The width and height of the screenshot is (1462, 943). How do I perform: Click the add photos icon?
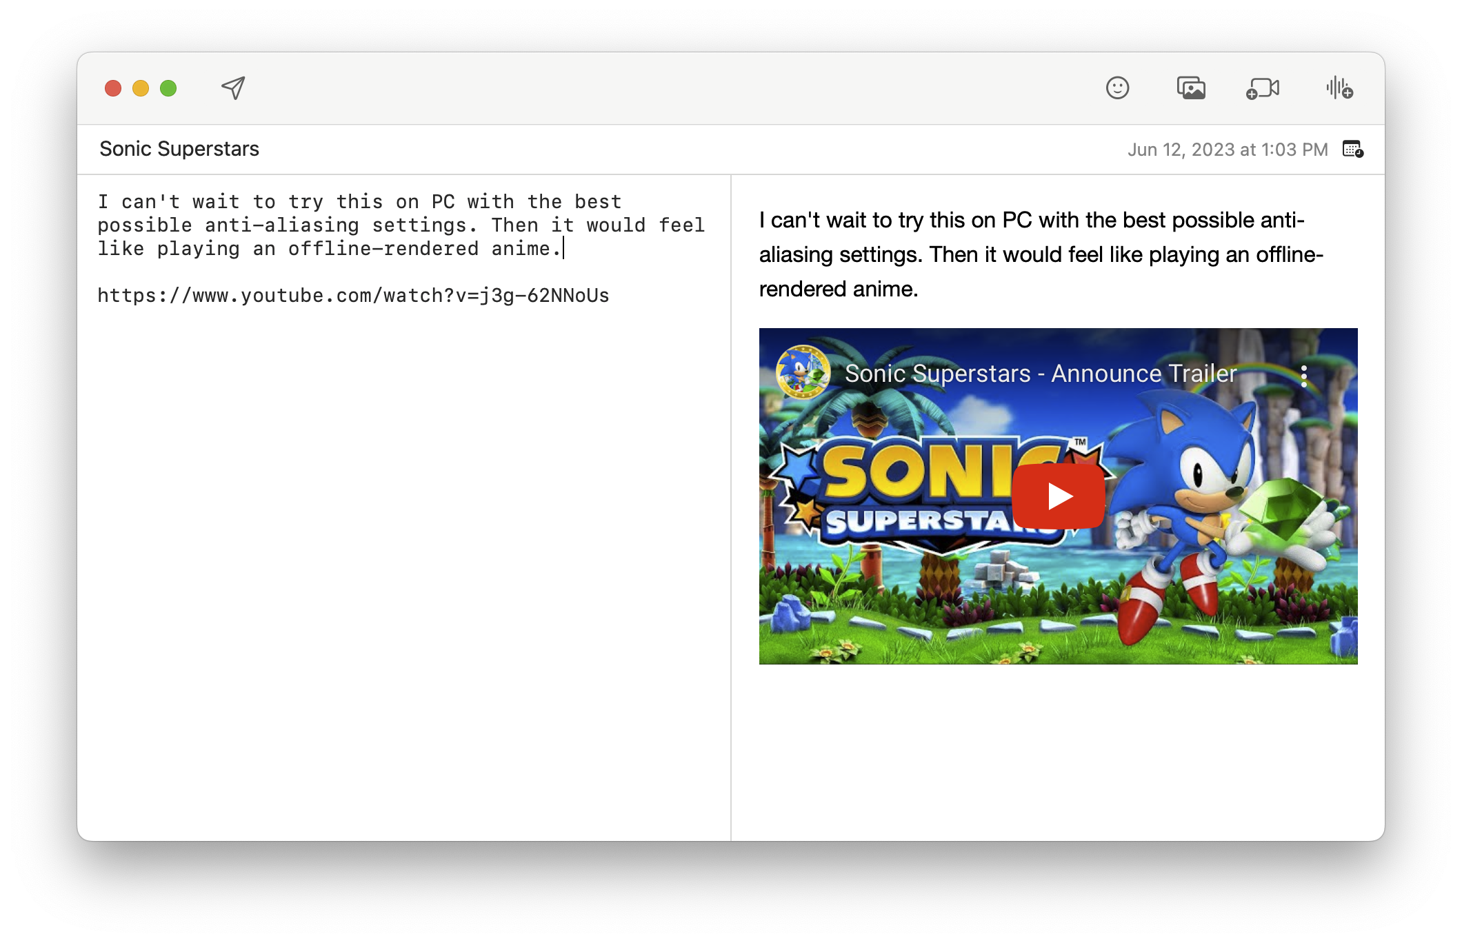coord(1191,88)
